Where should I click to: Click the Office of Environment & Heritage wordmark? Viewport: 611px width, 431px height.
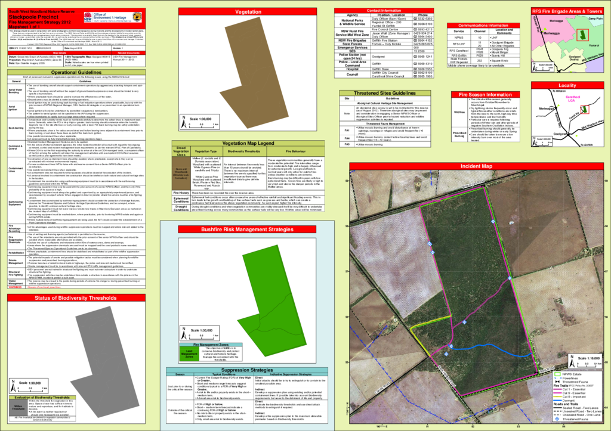110,16
